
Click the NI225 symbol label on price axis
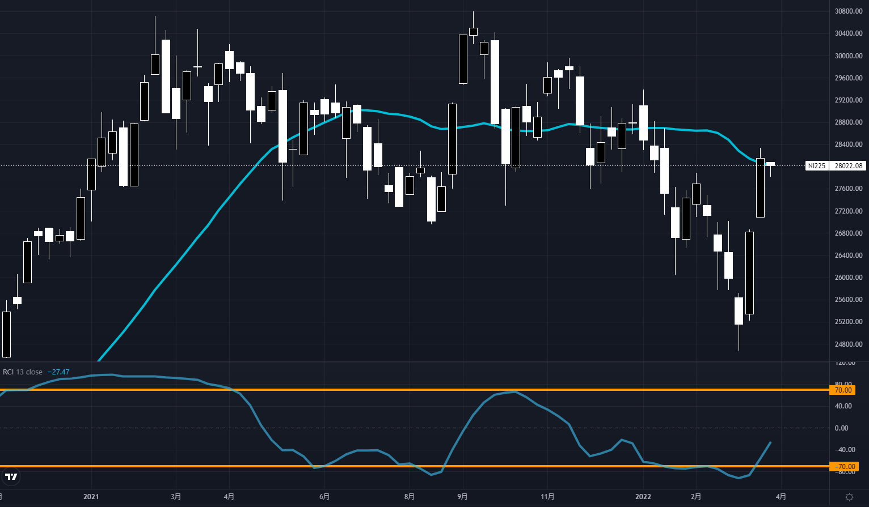coord(816,166)
